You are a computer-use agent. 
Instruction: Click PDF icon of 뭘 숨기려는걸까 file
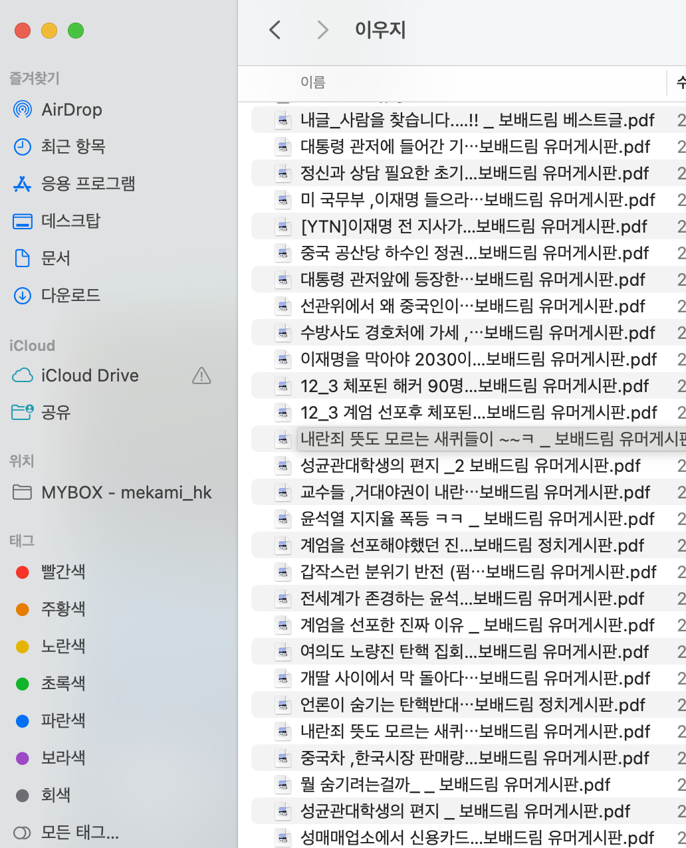tap(284, 785)
